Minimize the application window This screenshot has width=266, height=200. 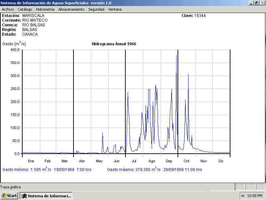251,3
